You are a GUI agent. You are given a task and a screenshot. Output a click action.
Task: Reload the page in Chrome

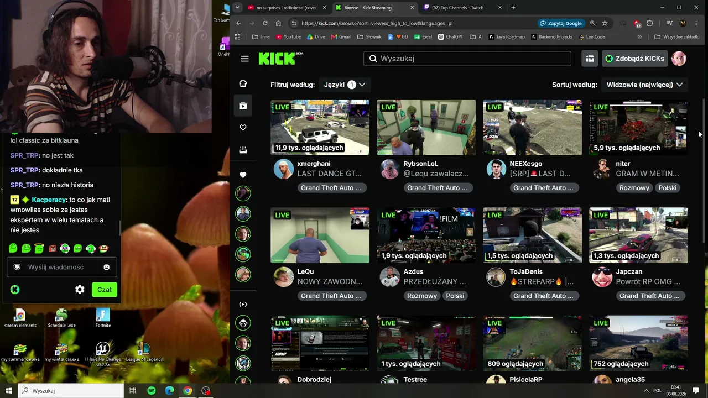coord(265,23)
